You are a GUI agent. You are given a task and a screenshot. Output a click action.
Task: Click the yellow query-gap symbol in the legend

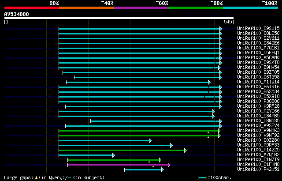[x=36, y=178]
